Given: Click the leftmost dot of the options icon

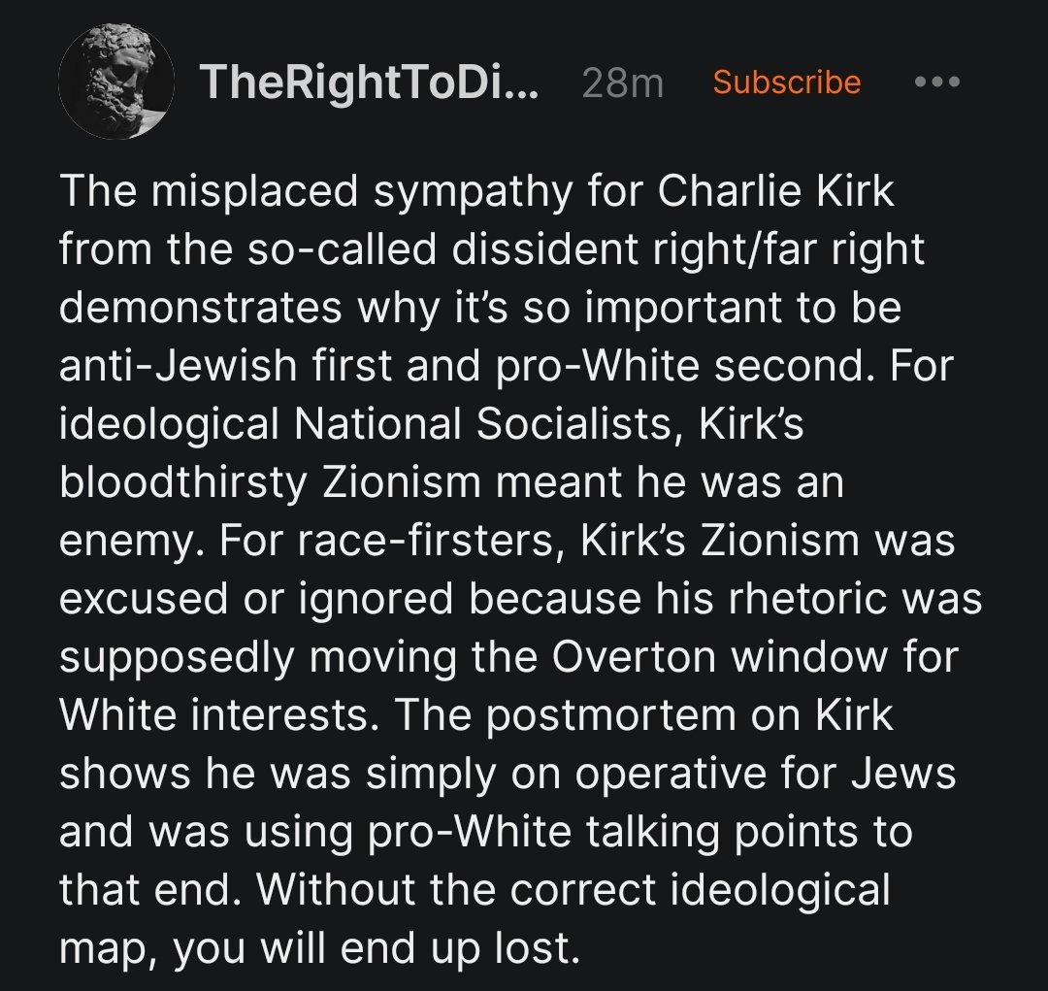Looking at the screenshot, I should (920, 82).
